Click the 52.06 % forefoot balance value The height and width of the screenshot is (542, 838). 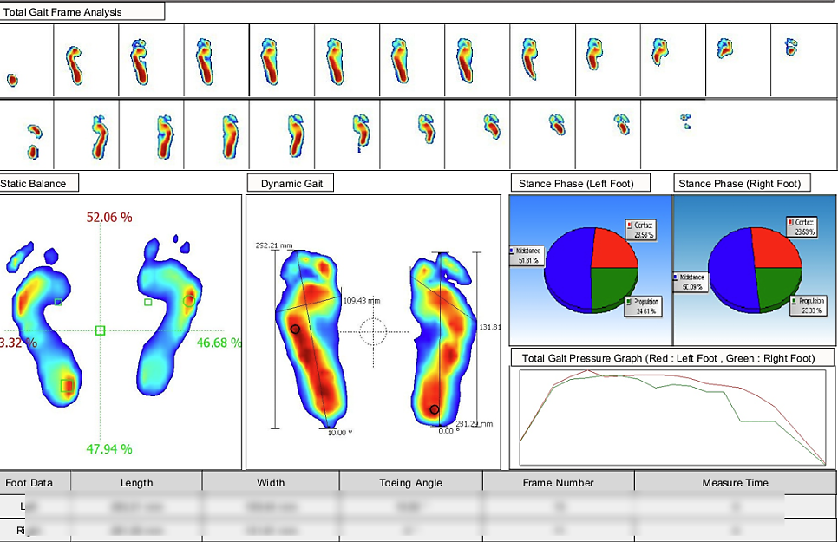(109, 217)
